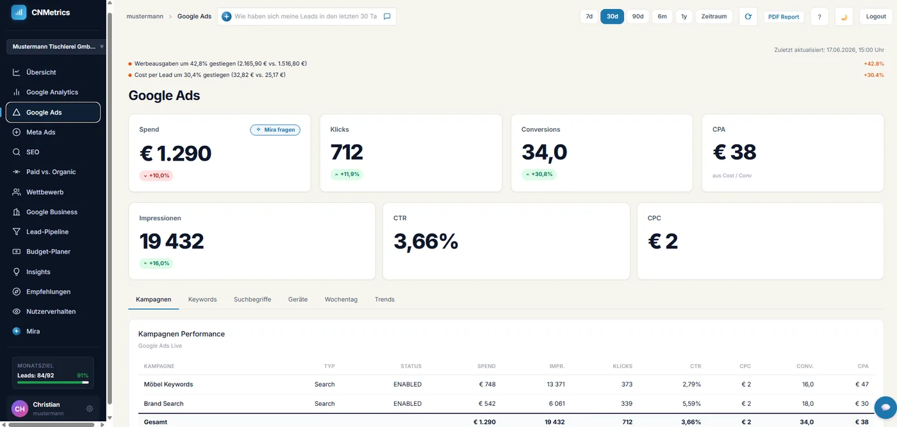Sort table by SPEND column header
This screenshot has height=427, width=897.
click(486, 366)
